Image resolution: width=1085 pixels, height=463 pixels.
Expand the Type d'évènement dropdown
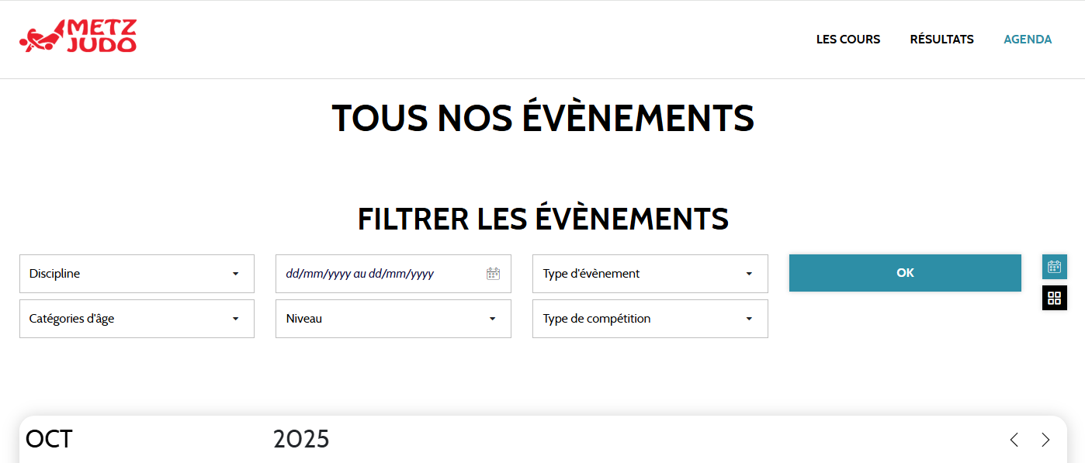[650, 274]
